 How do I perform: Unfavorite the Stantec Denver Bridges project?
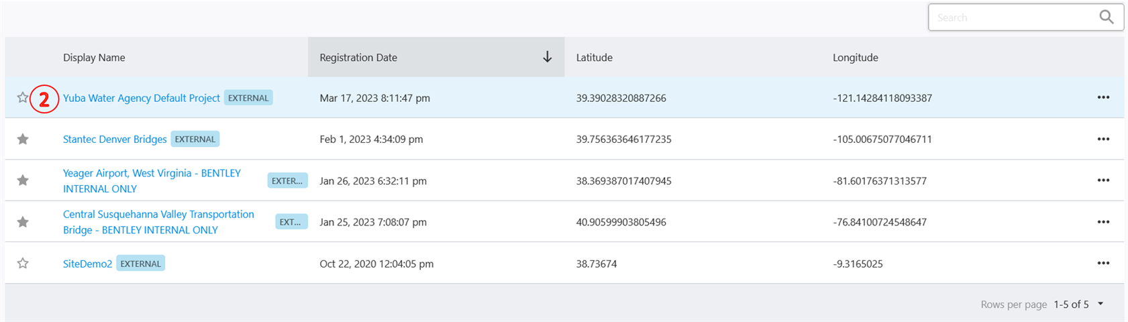pos(23,140)
